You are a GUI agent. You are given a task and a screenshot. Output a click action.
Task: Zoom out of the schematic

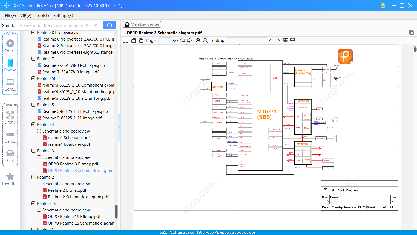click(205, 41)
